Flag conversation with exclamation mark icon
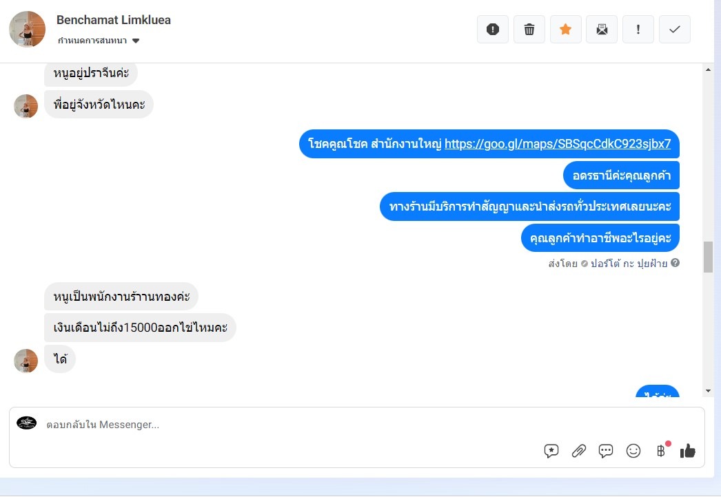The height and width of the screenshot is (499, 721). pos(638,30)
